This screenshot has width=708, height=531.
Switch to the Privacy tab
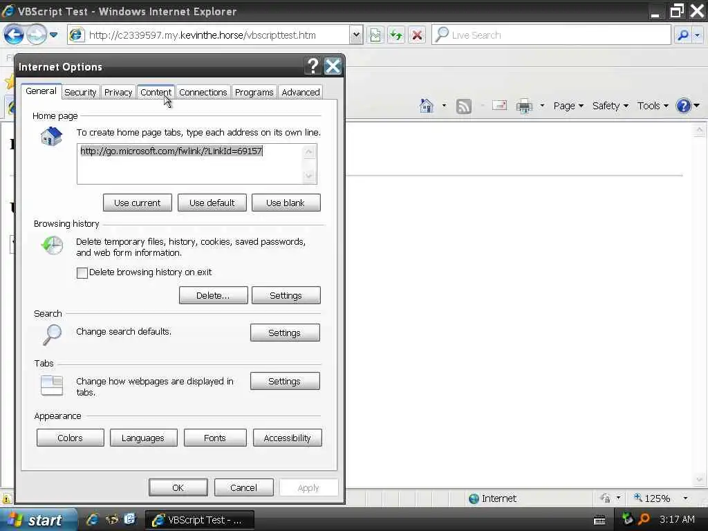click(x=118, y=92)
